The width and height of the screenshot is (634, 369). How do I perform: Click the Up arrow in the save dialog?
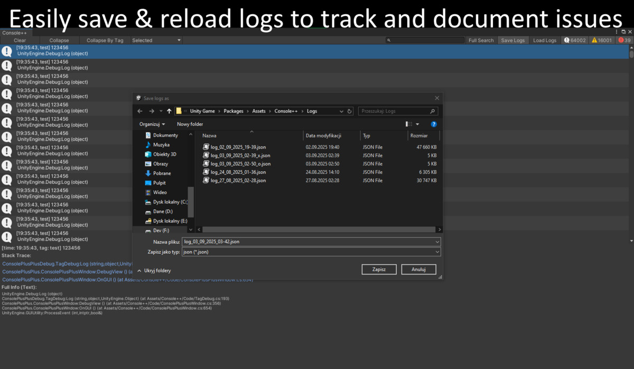(169, 111)
